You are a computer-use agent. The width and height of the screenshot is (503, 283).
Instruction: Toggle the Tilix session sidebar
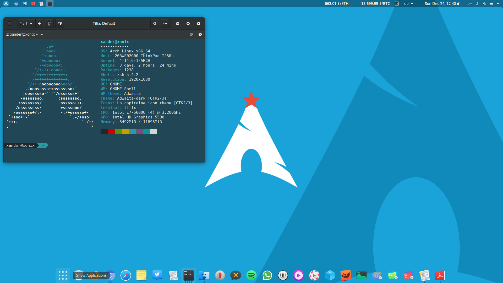(10, 24)
